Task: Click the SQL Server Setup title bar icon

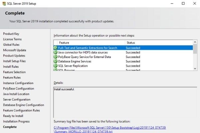Action: (4, 3)
